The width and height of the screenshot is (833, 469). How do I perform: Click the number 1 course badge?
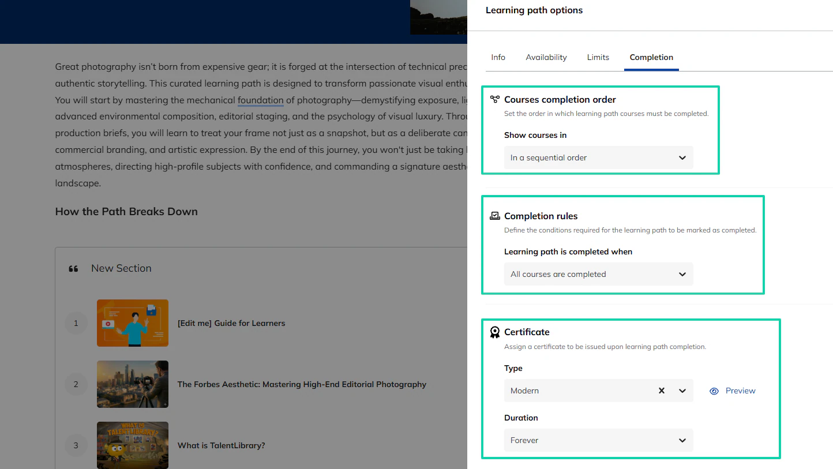pyautogui.click(x=76, y=323)
